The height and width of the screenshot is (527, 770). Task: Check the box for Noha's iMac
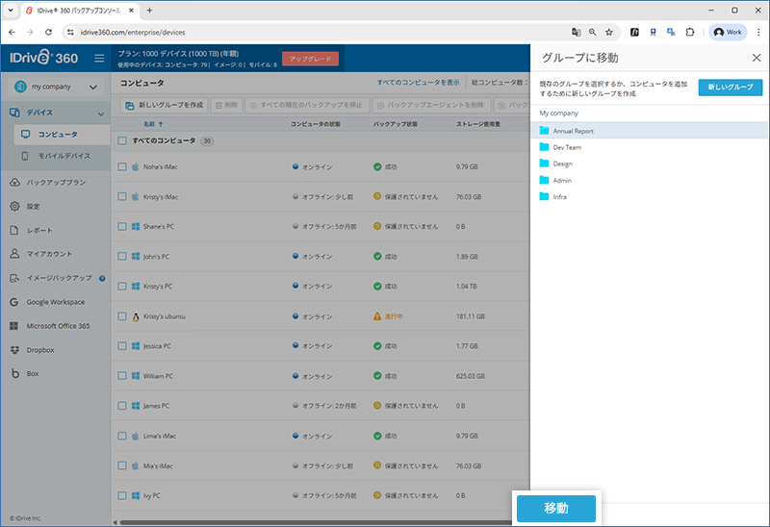[x=122, y=167]
